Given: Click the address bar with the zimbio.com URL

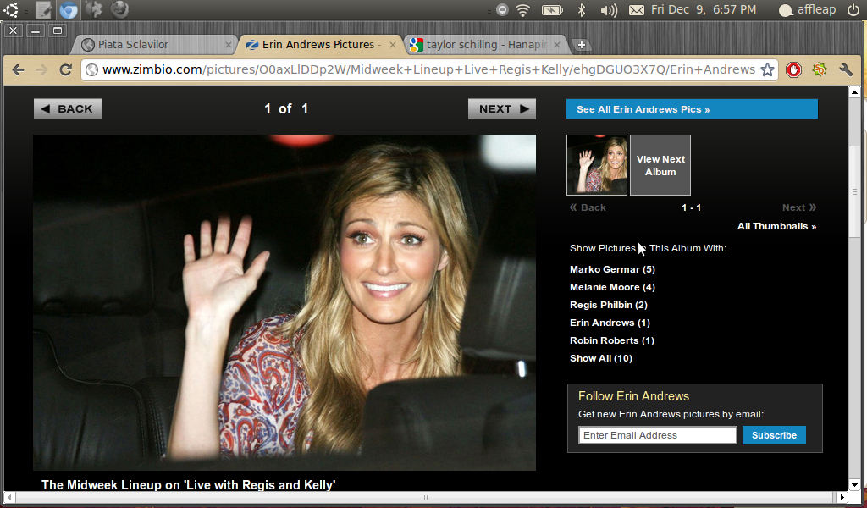Looking at the screenshot, I should (x=428, y=69).
